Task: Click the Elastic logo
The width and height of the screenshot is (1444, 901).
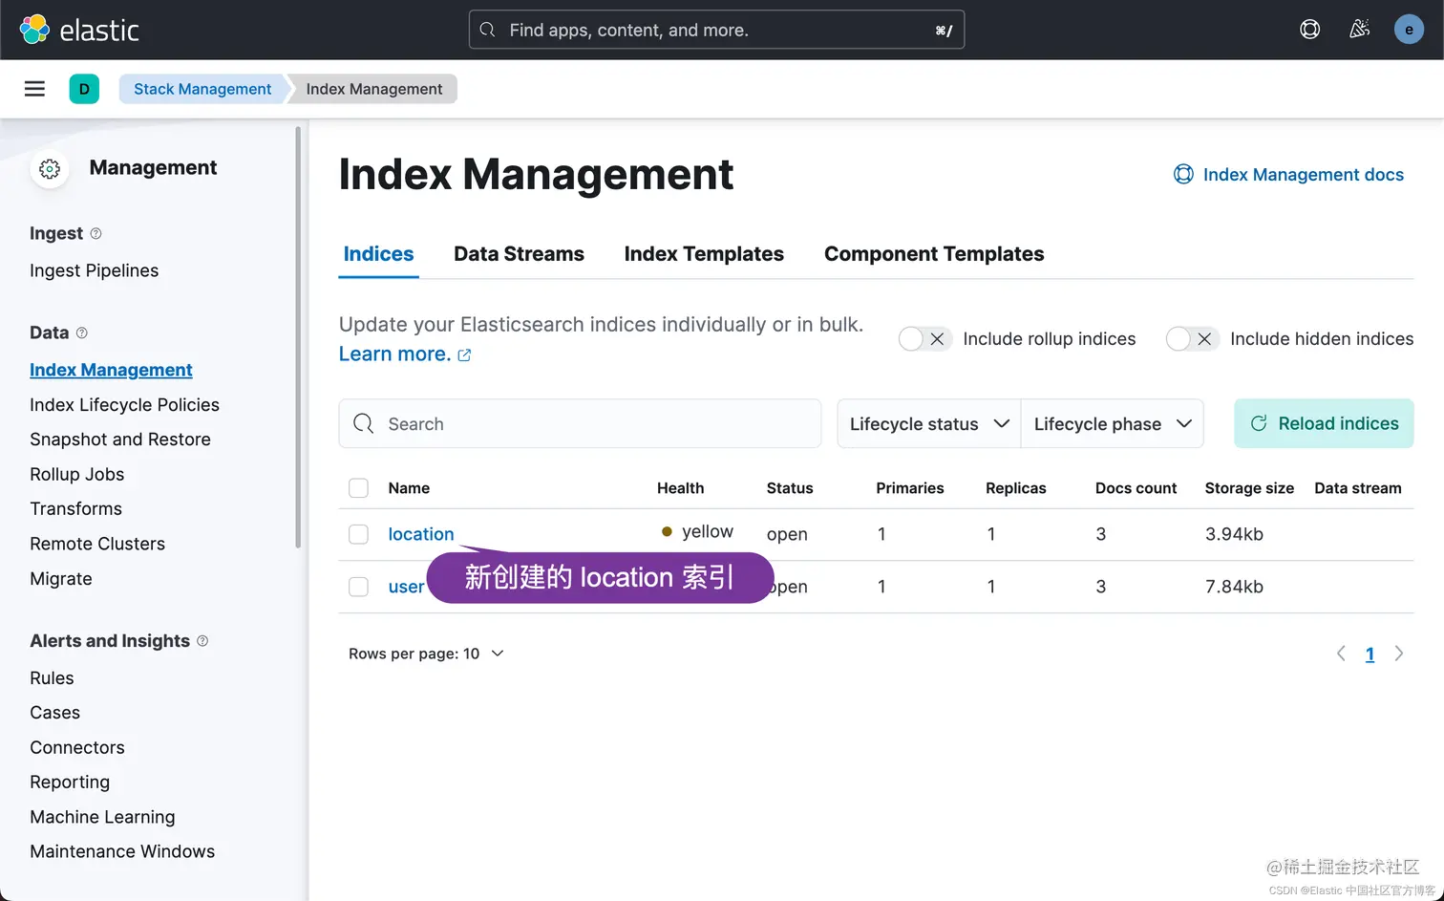Action: [x=79, y=30]
